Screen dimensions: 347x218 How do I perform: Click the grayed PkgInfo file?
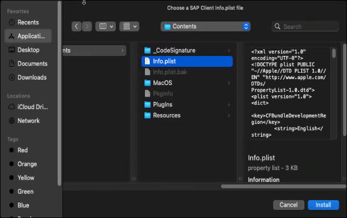point(187,94)
